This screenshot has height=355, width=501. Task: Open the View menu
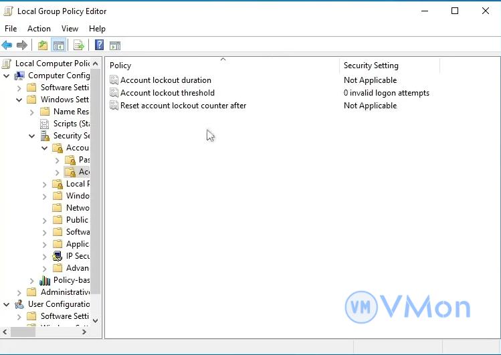pos(70,29)
